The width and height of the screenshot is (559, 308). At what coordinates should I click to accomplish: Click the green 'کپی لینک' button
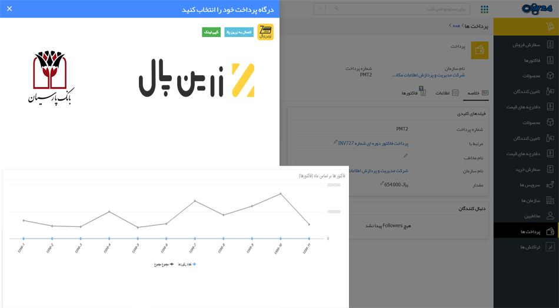click(x=211, y=32)
